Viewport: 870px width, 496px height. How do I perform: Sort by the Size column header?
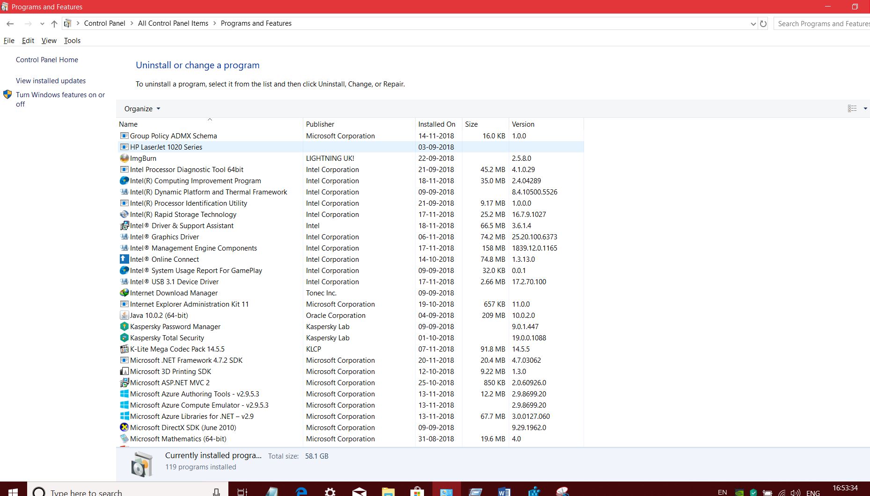click(x=485, y=124)
